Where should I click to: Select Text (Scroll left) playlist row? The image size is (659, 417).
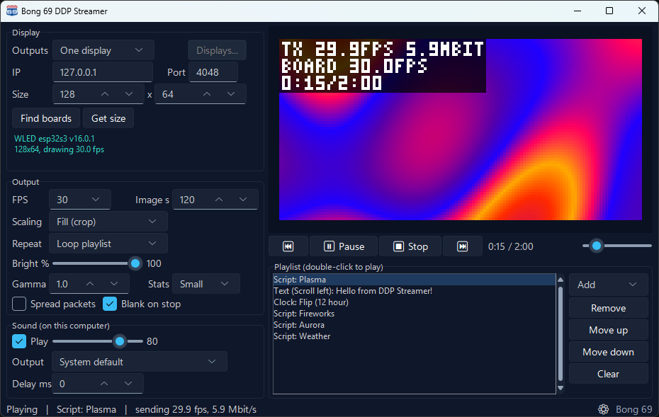[415, 291]
